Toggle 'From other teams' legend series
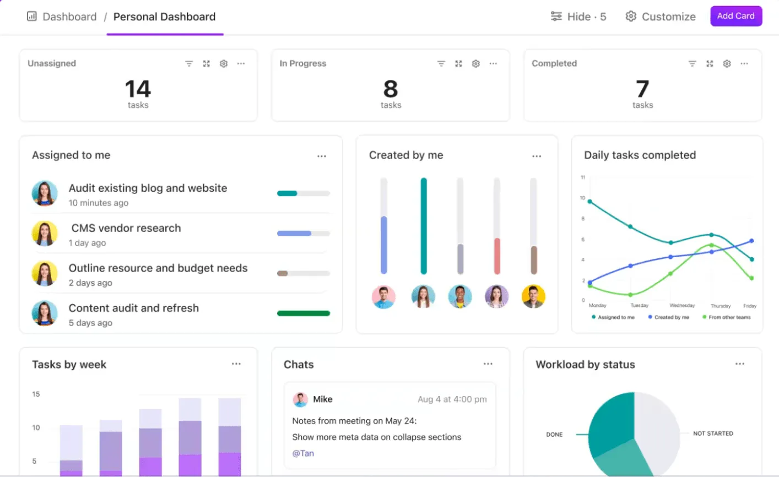Screen dimensions: 779x477 tap(726, 317)
